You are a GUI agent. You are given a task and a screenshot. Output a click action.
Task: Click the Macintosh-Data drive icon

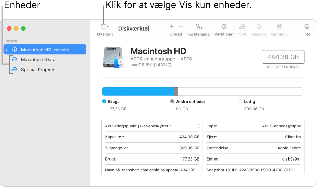point(15,59)
